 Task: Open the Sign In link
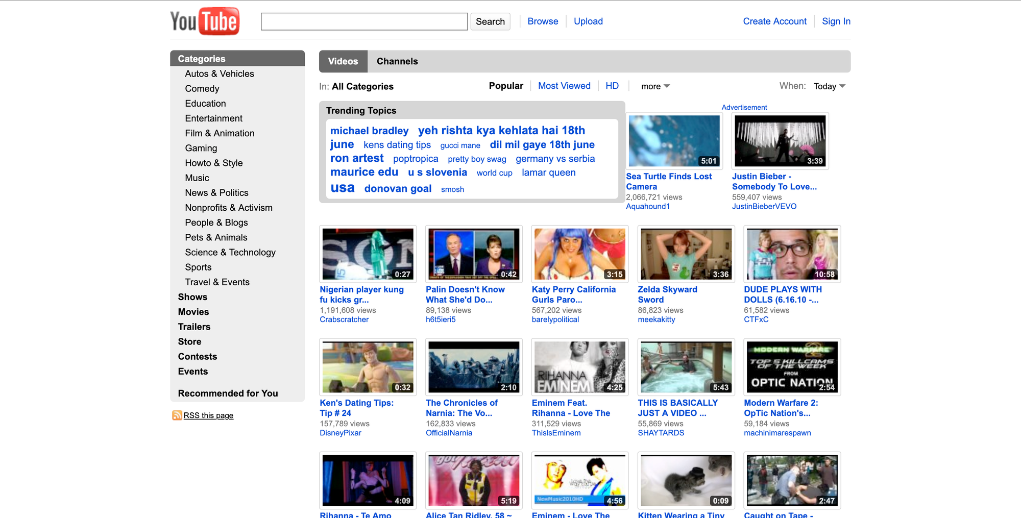(x=836, y=21)
